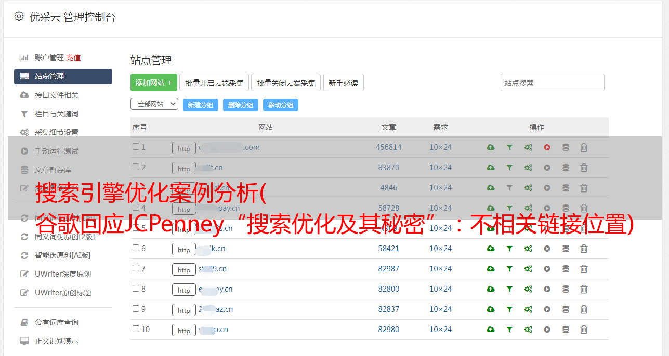Click trash icon in row 10
Image resolution: width=669 pixels, height=356 pixels.
[584, 330]
